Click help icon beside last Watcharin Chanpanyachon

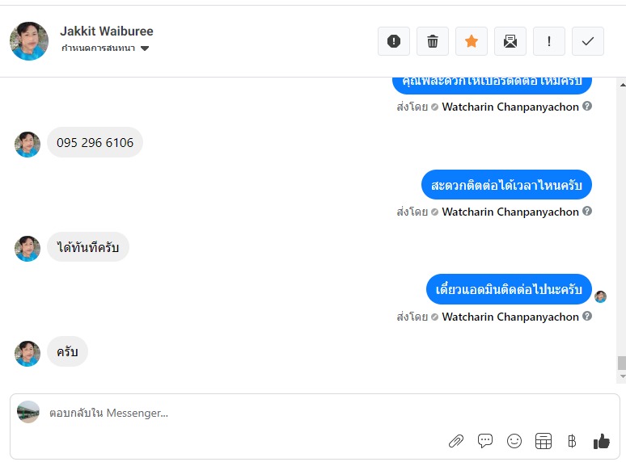pos(587,316)
